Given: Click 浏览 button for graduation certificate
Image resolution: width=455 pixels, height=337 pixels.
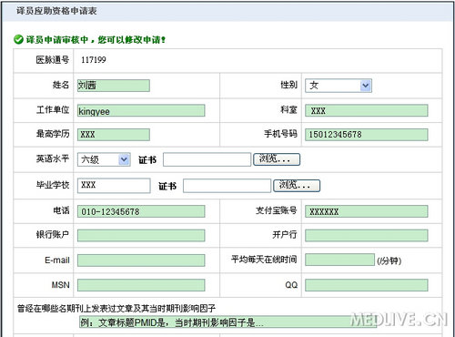Looking at the screenshot, I should click(x=297, y=186).
